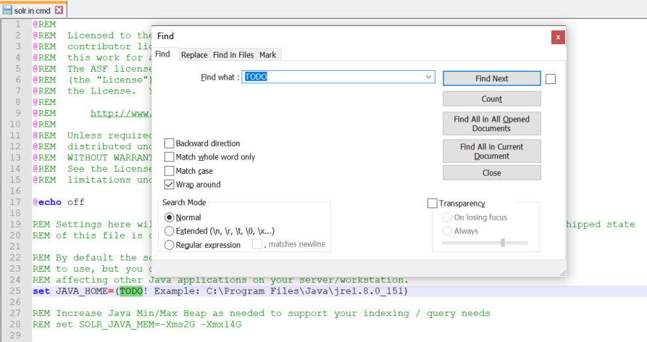Close the Find dialog with red X
Image resolution: width=647 pixels, height=342 pixels.
coord(557,36)
